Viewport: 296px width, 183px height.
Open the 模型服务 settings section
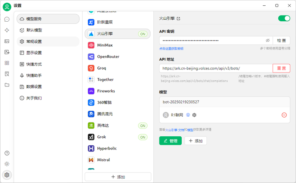click(x=48, y=19)
